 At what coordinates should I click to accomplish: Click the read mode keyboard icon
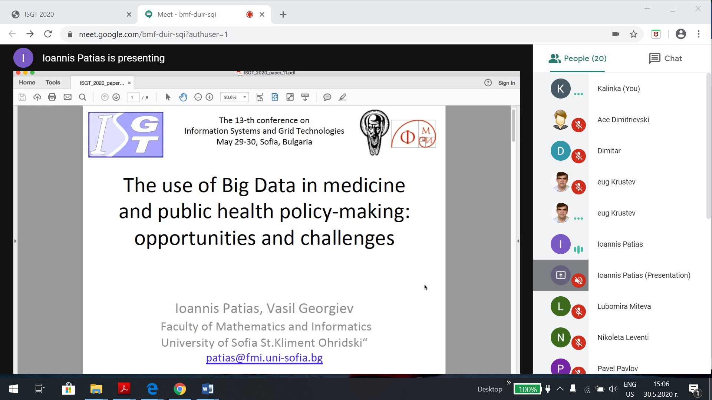coord(305,97)
